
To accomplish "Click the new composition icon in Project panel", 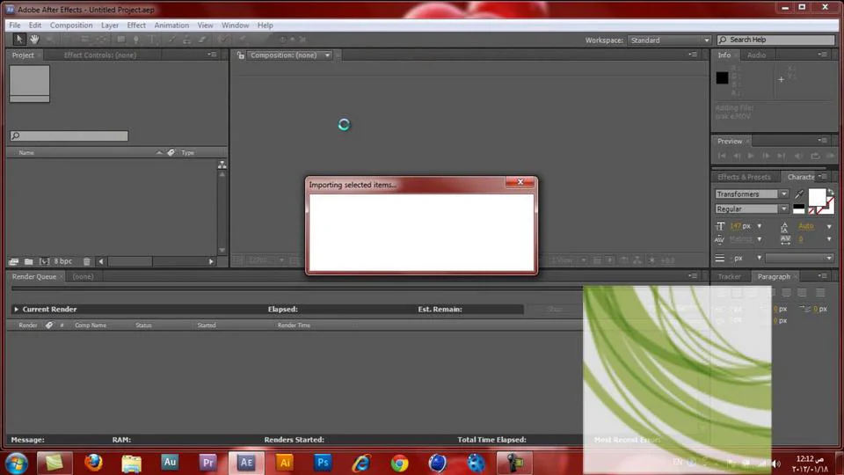I will [x=45, y=261].
